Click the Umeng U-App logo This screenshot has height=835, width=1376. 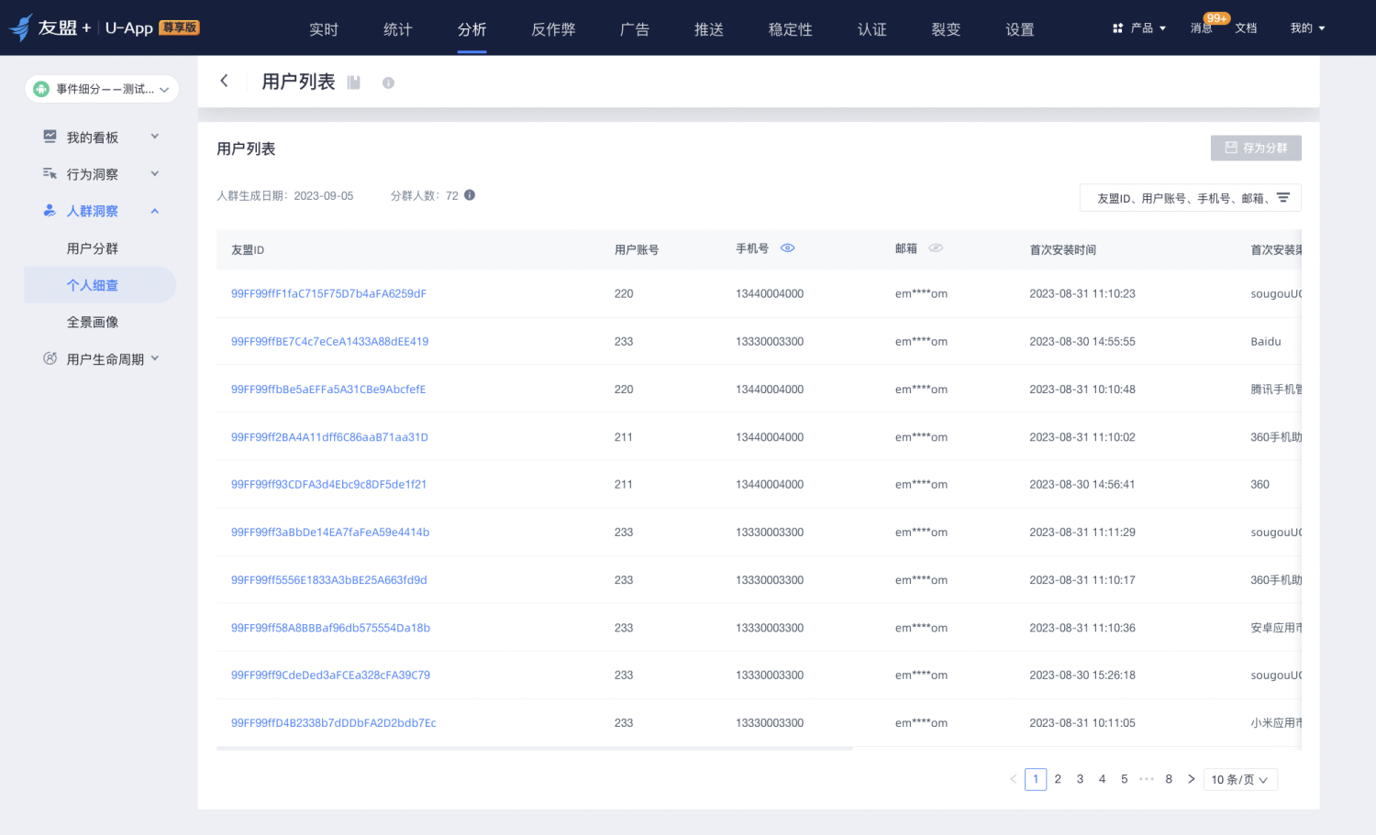click(x=104, y=27)
